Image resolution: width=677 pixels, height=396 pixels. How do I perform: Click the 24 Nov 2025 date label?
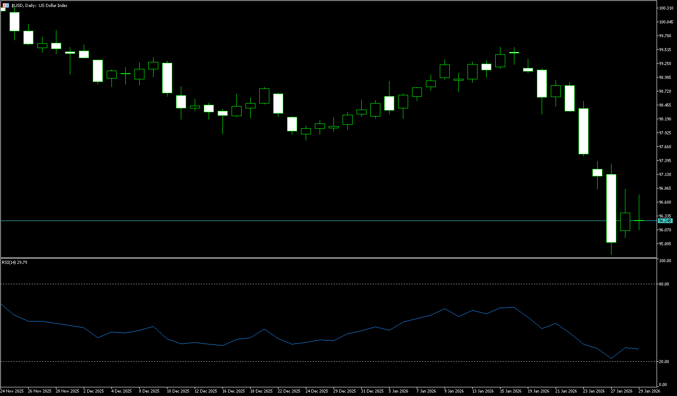(x=12, y=391)
